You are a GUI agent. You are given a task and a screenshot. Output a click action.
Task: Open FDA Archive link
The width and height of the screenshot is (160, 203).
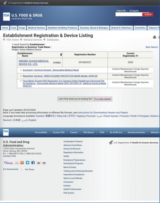point(69,193)
